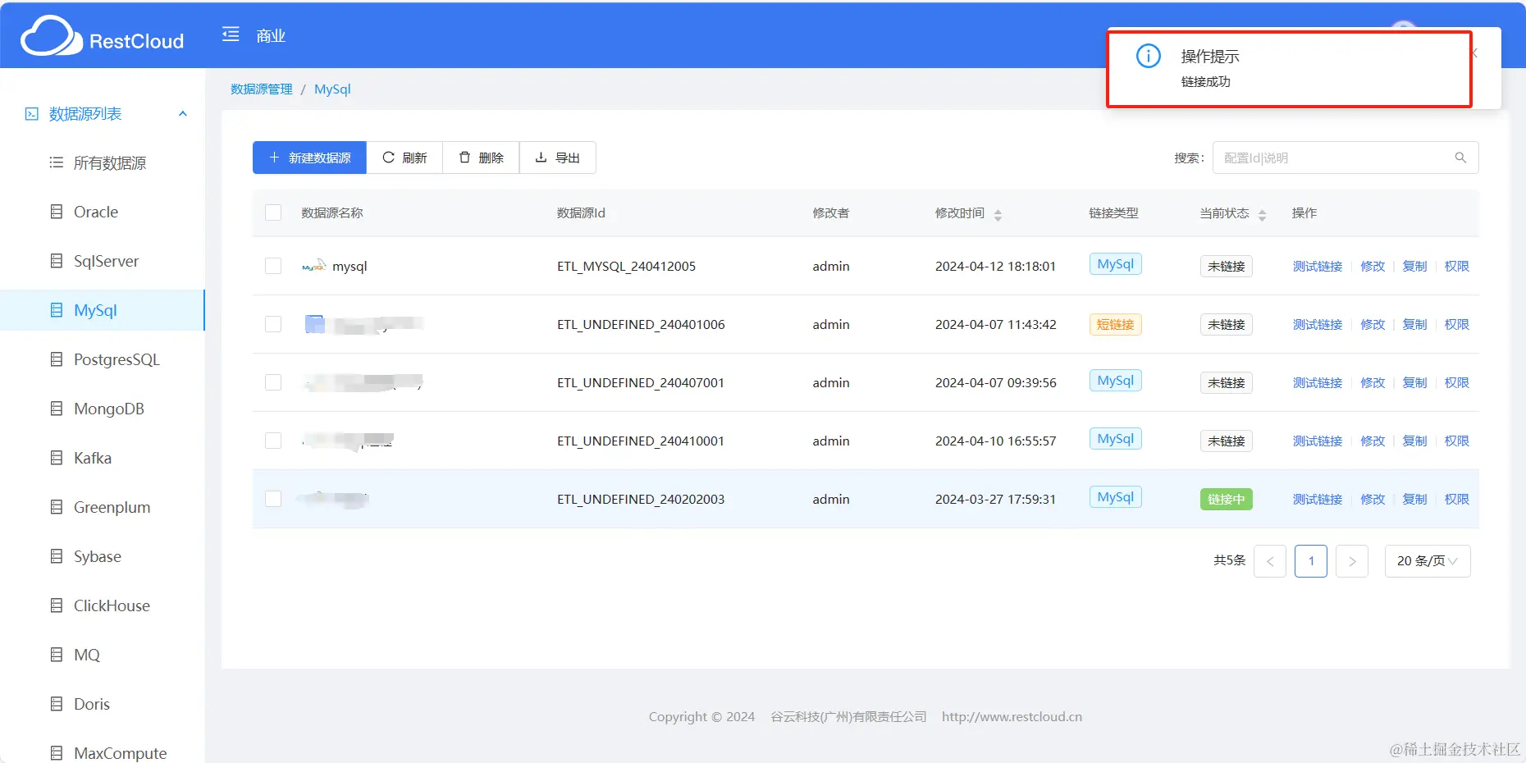Open 数据源管理 breadcrumb link
Screen dimensions: 1526x763
click(x=262, y=89)
